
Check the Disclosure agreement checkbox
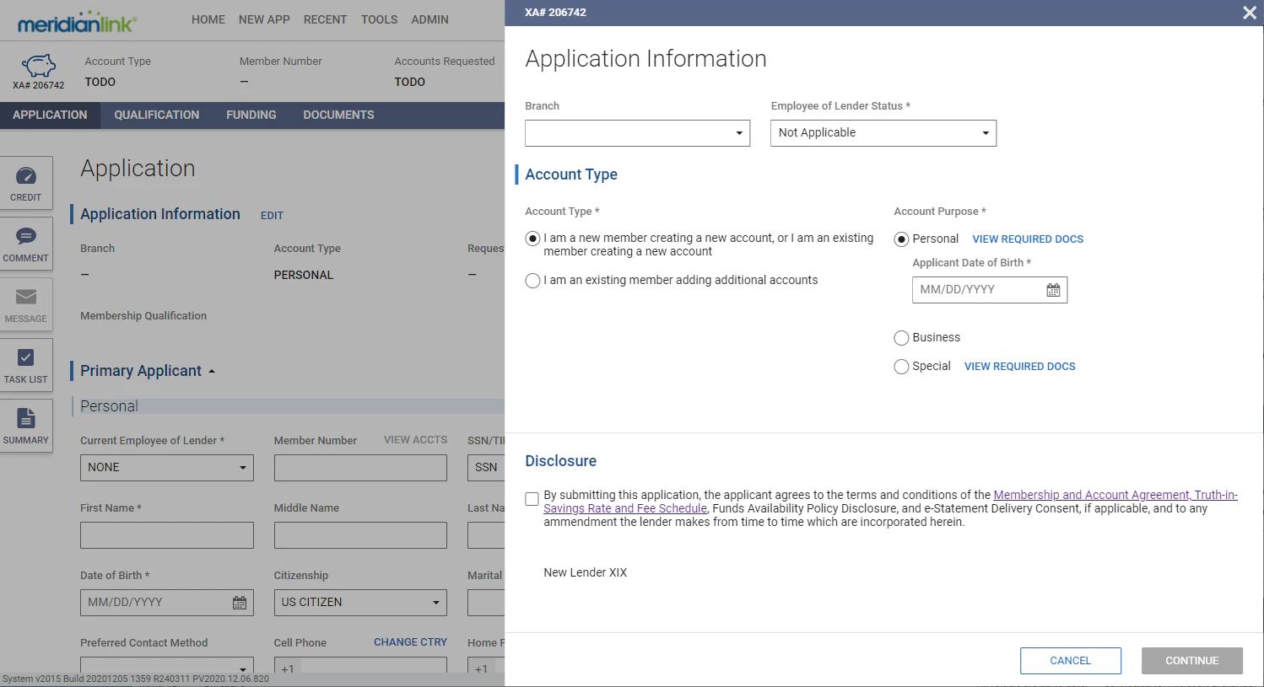532,499
